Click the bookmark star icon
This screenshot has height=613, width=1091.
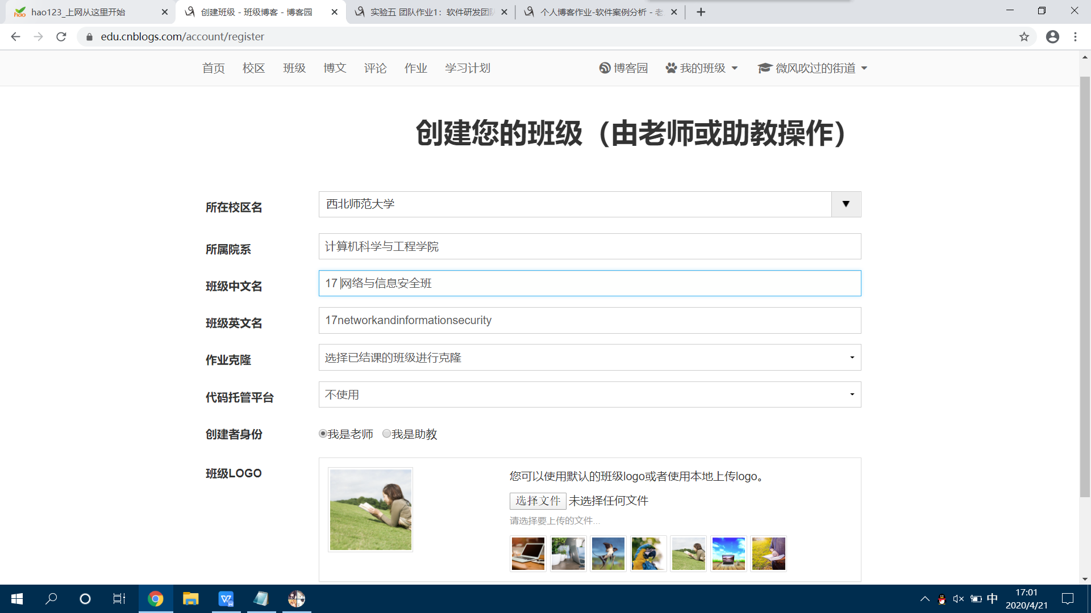tap(1024, 37)
